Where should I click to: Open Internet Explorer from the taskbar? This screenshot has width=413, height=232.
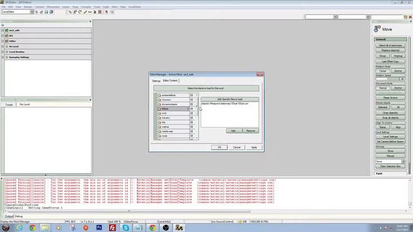[19, 227]
